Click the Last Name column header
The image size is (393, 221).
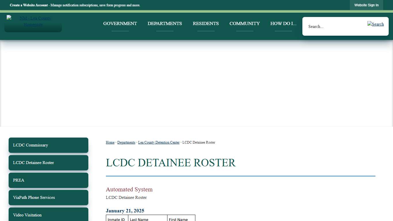[139, 219]
